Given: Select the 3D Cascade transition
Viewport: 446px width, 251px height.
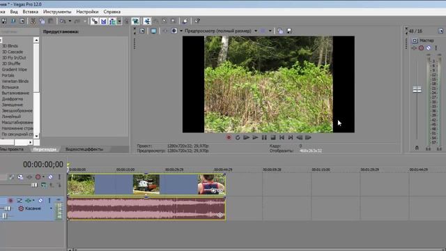Looking at the screenshot, I should click(x=13, y=52).
